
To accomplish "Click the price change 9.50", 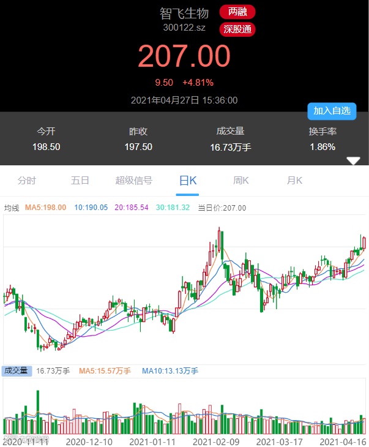I will [x=164, y=83].
